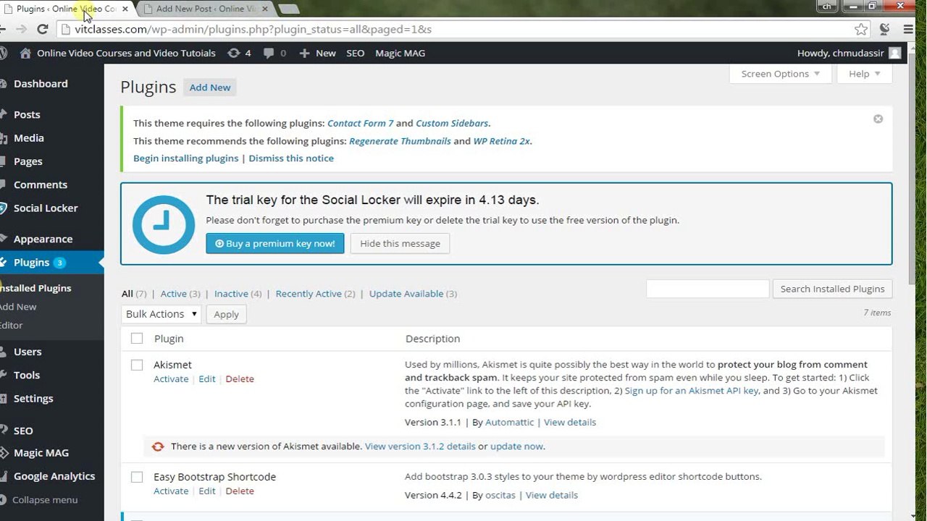
Task: Open updates via circular arrows icon
Action: (233, 53)
